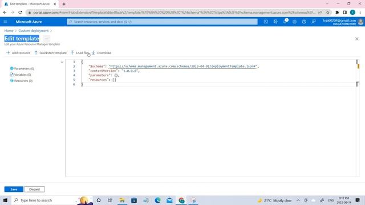Viewport: 365px width, 205px height.
Task: Open the Chrome profile avatar
Action: pyautogui.click(x=352, y=13)
